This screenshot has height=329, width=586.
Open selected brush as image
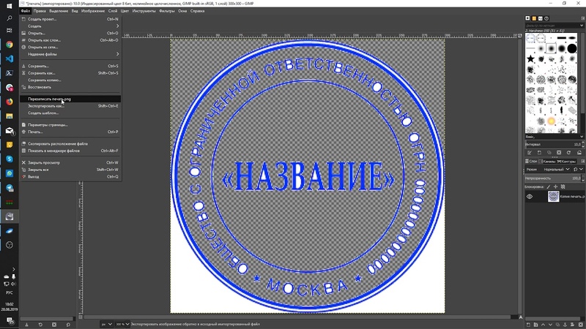tap(579, 153)
